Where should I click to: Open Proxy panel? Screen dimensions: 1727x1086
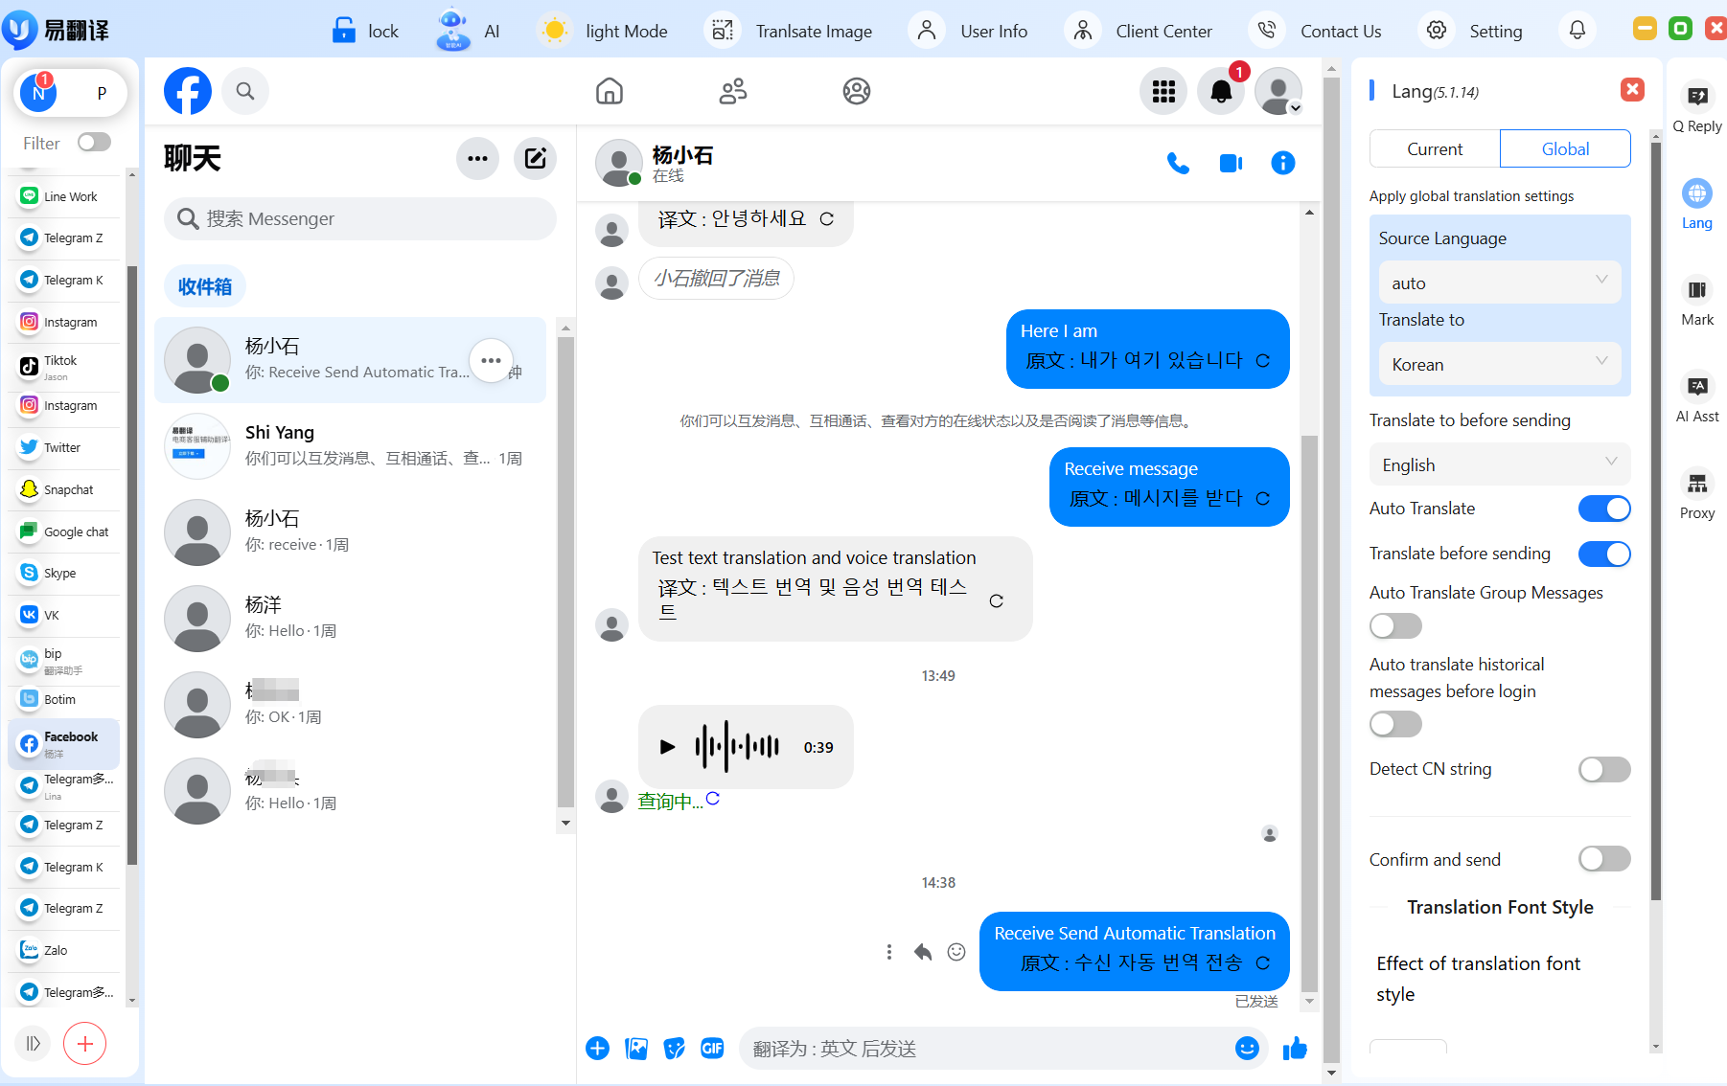pos(1697,493)
